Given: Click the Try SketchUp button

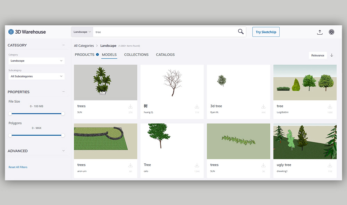Looking at the screenshot, I should pyautogui.click(x=266, y=32).
